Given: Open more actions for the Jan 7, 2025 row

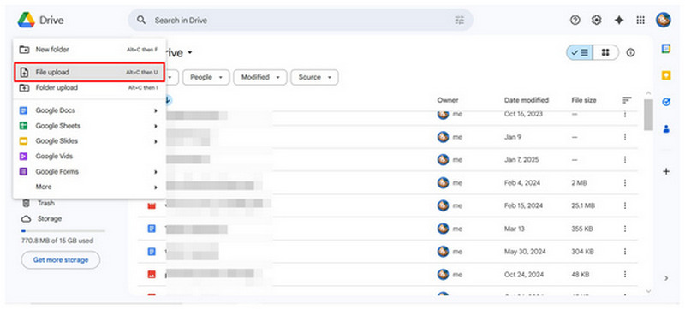Looking at the screenshot, I should [625, 160].
